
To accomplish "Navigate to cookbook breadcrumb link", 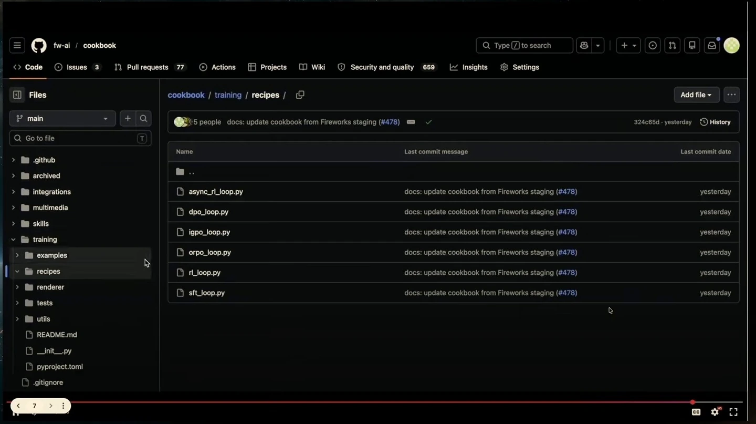I will pos(186,95).
